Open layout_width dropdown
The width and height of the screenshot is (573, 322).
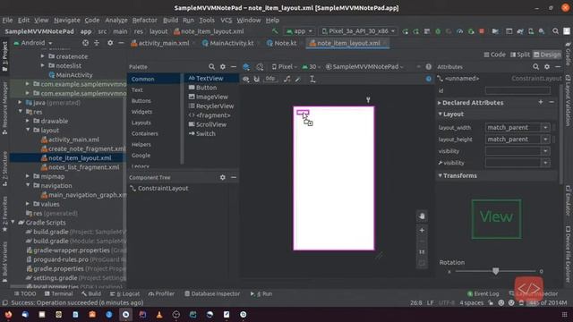545,127
